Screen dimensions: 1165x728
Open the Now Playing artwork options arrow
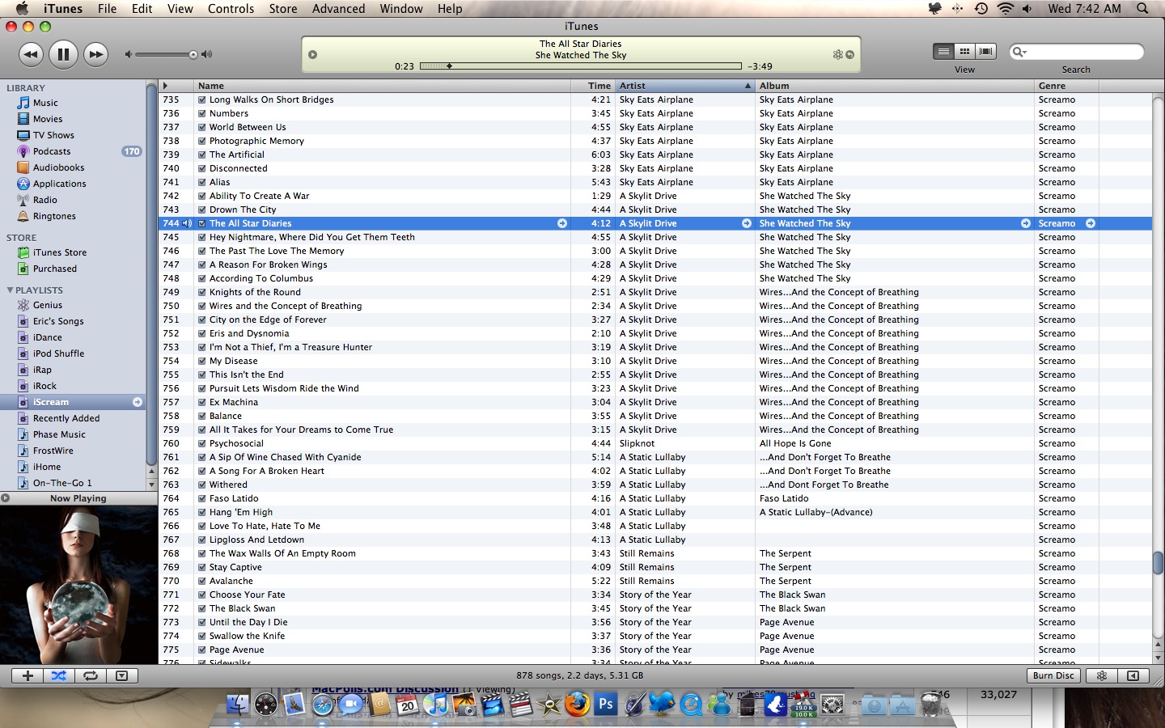pyautogui.click(x=5, y=498)
